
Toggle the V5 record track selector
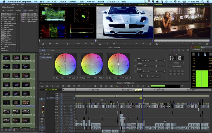coord(57,96)
